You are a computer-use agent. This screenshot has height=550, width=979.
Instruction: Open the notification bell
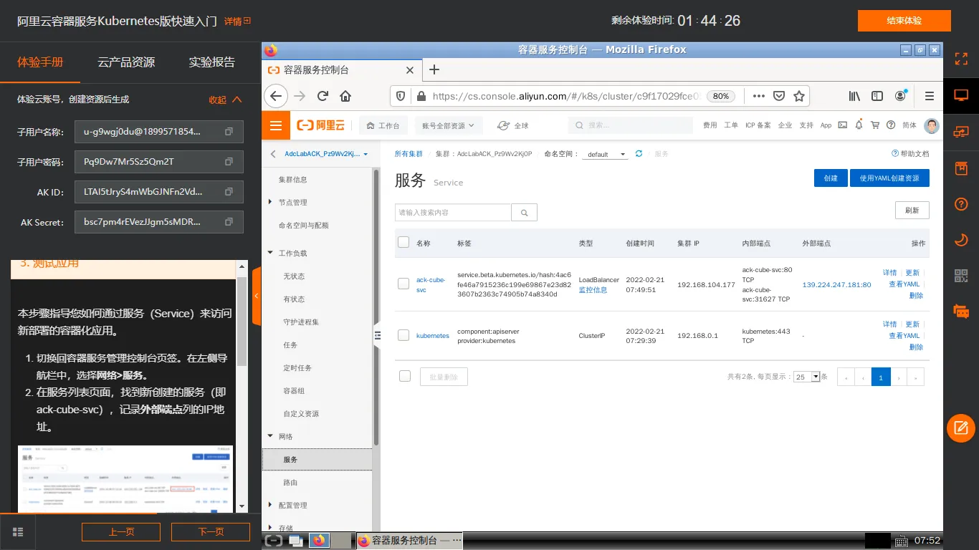point(859,125)
